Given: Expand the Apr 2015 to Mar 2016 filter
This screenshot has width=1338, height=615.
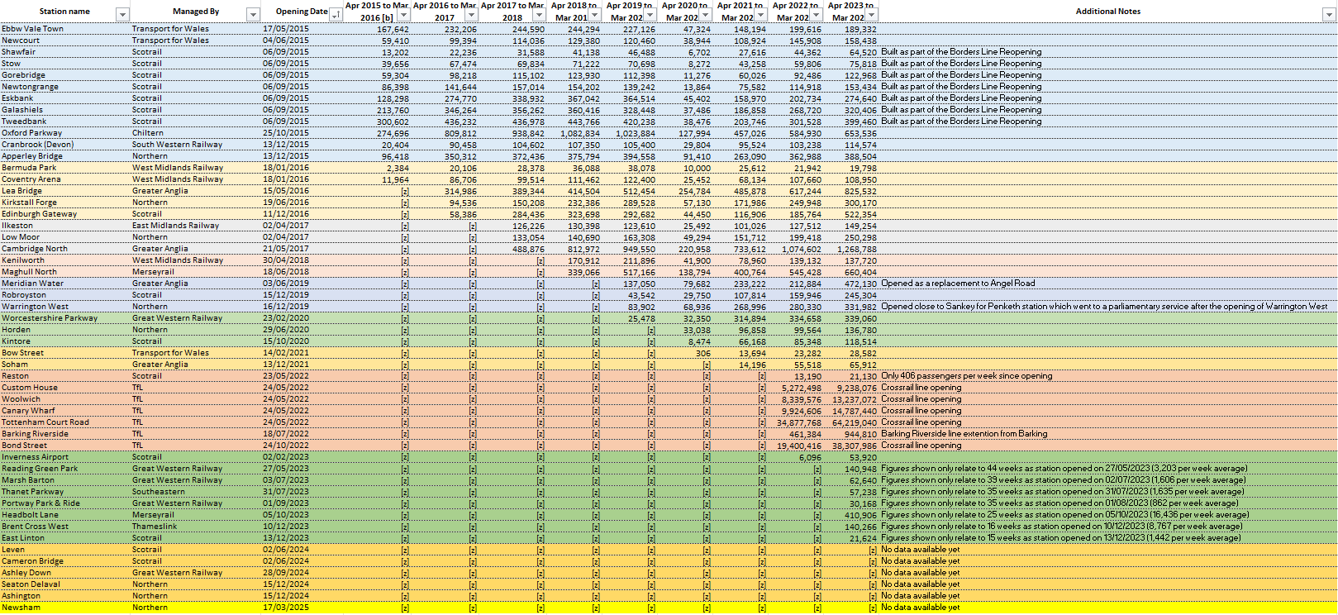Looking at the screenshot, I should (402, 15).
